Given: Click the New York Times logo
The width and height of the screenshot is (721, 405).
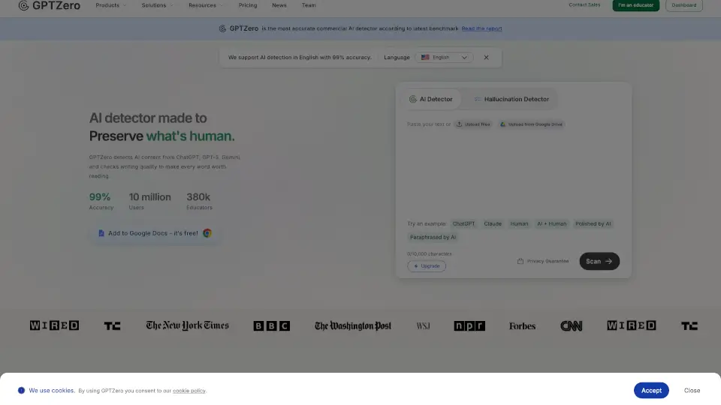Looking at the screenshot, I should tap(187, 325).
